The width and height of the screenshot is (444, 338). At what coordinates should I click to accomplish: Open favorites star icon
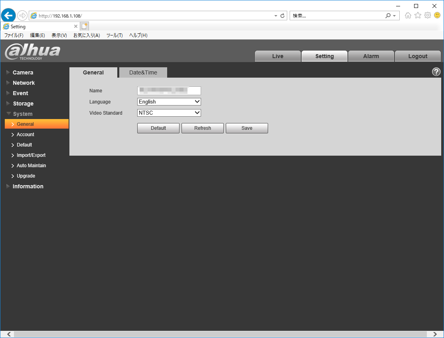[x=418, y=16]
